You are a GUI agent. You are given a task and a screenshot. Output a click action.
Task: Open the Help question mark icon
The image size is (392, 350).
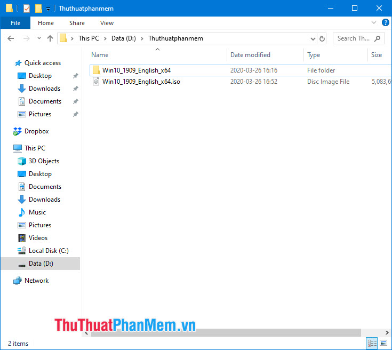[385, 23]
